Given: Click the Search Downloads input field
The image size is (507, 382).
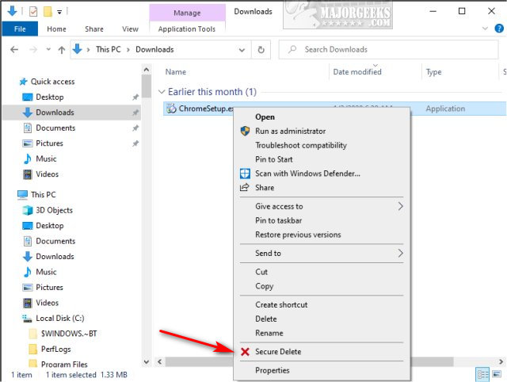Looking at the screenshot, I should point(388,49).
